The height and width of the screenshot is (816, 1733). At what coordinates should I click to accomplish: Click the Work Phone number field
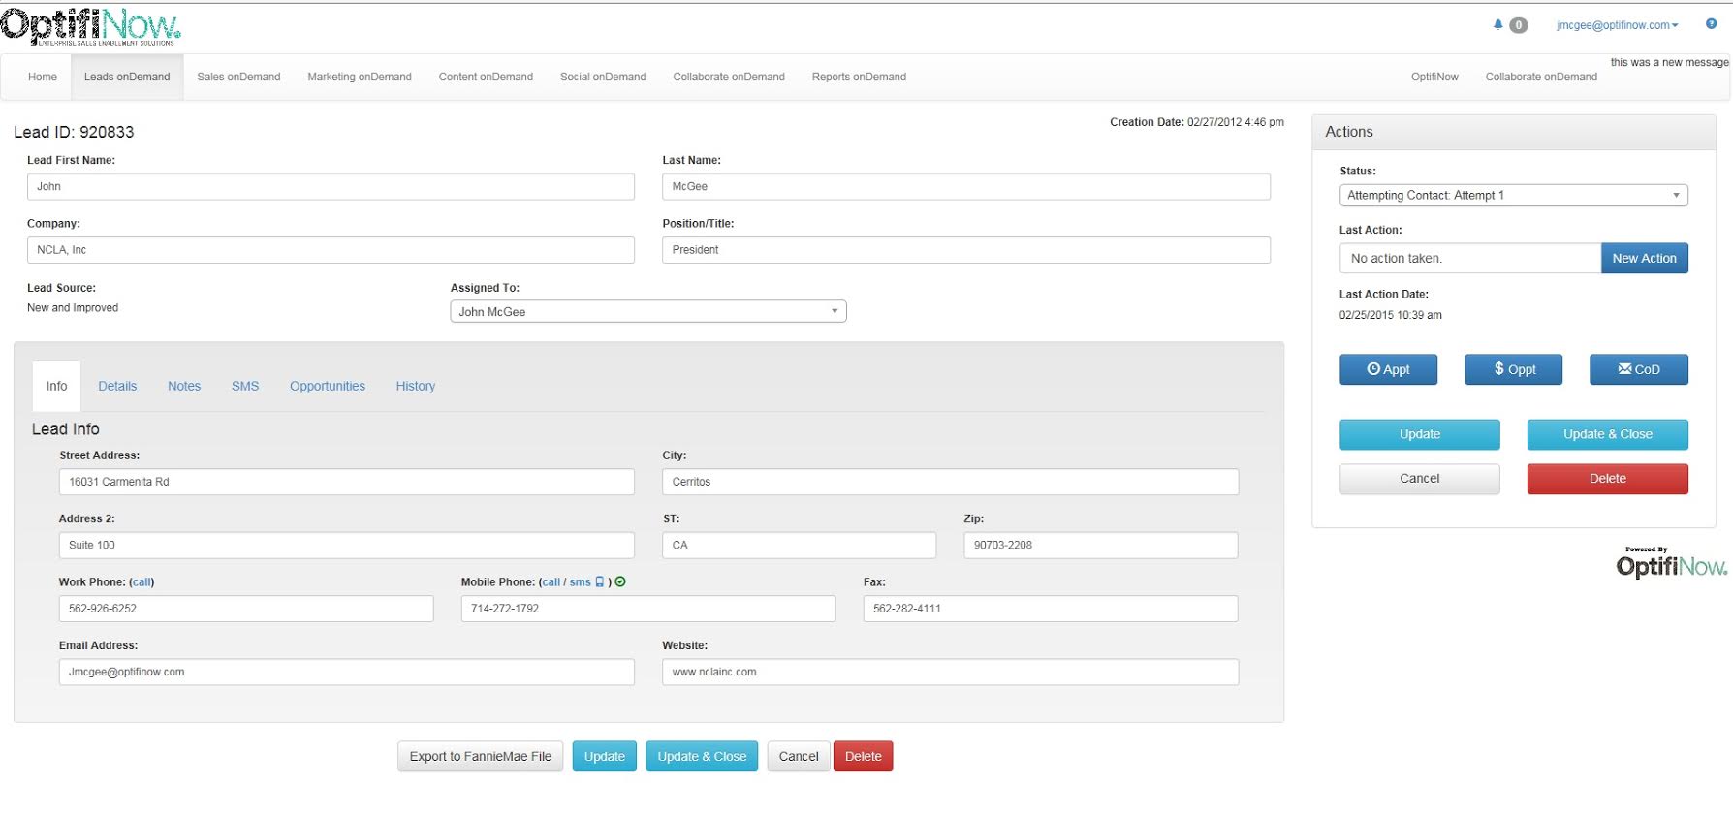[x=246, y=609]
